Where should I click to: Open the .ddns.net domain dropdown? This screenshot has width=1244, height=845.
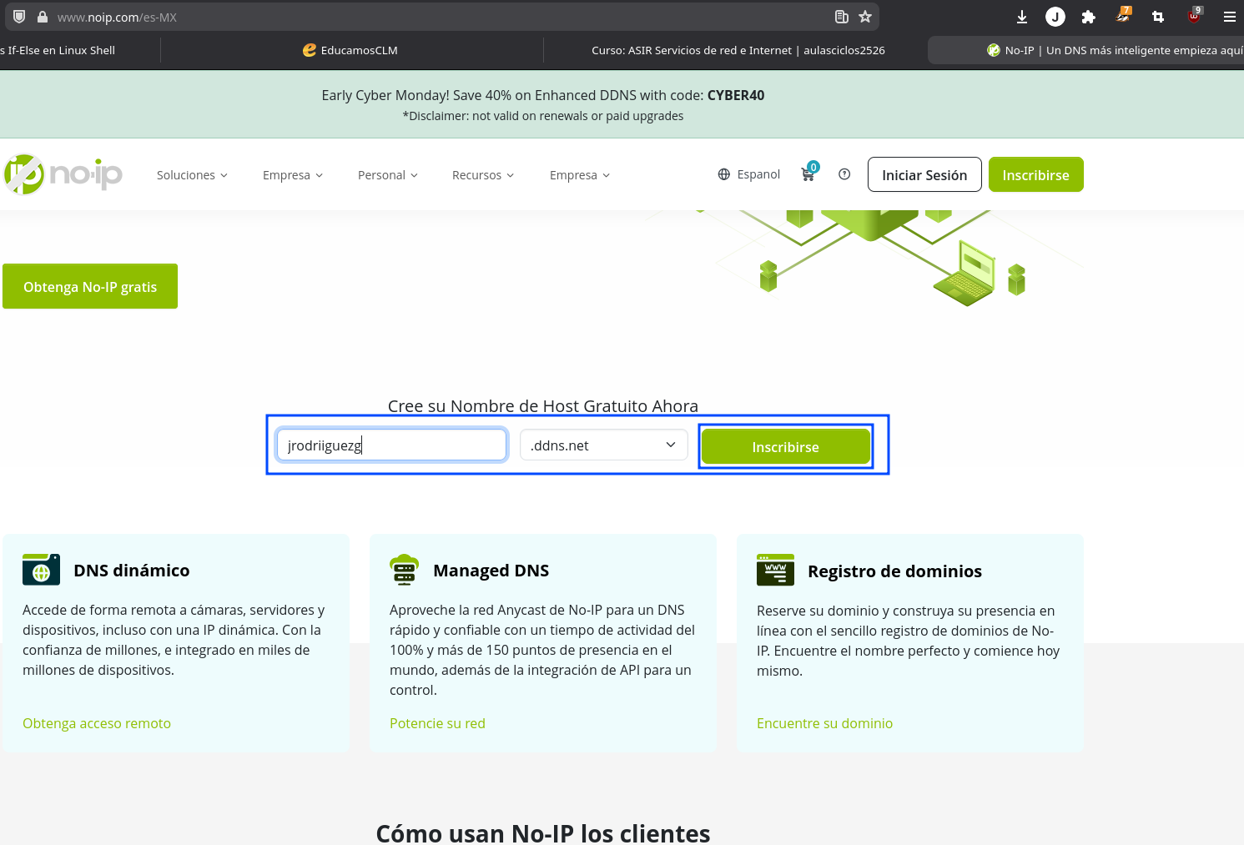point(604,445)
